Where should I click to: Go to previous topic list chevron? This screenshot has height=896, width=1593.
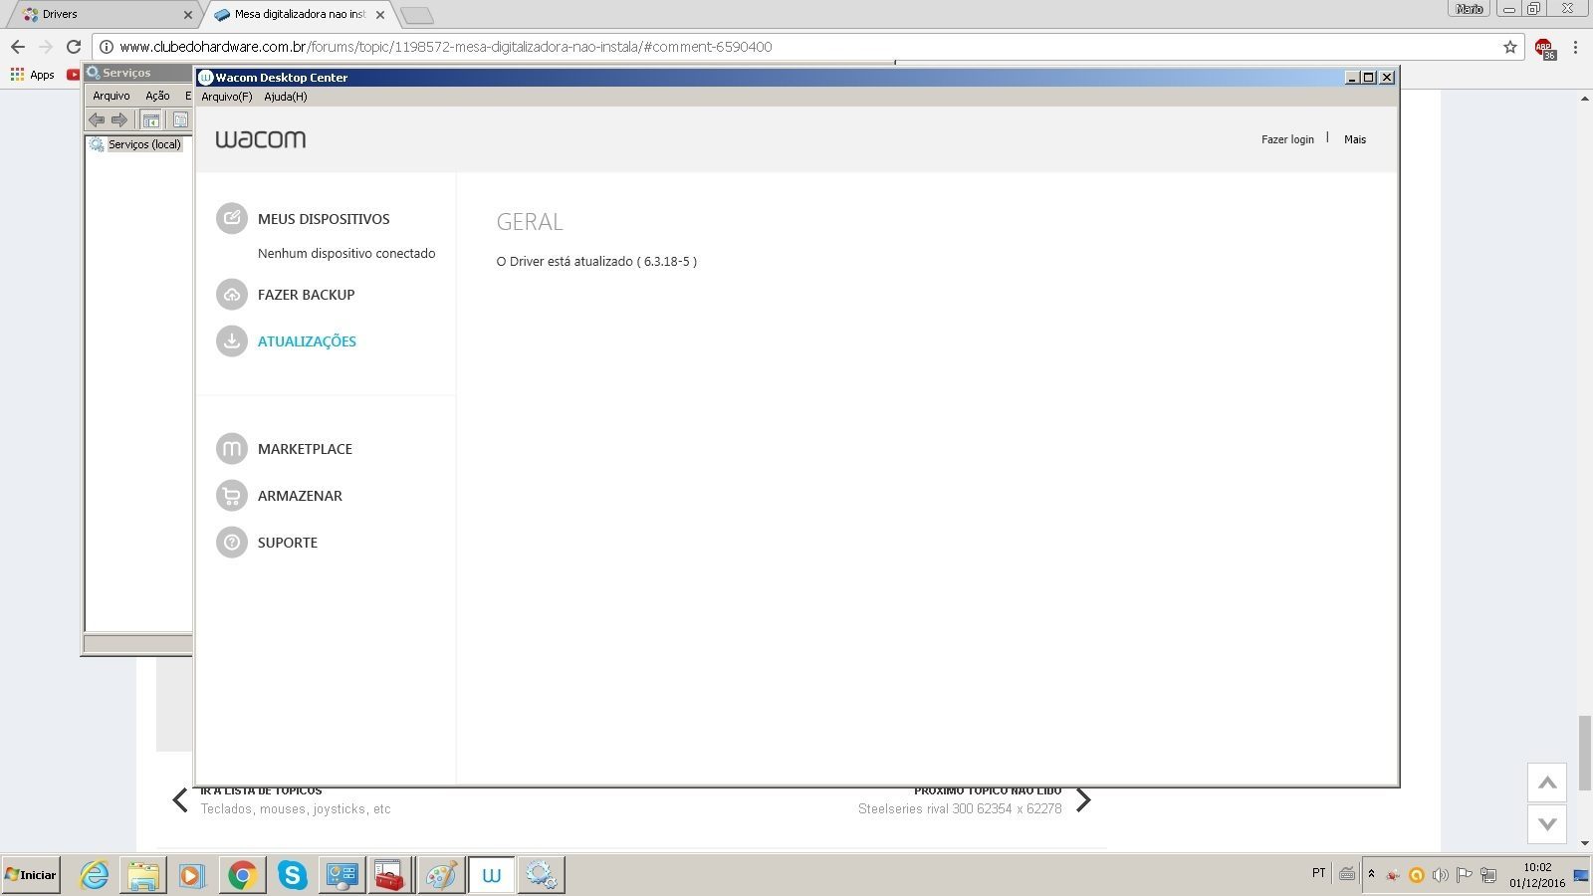[180, 799]
